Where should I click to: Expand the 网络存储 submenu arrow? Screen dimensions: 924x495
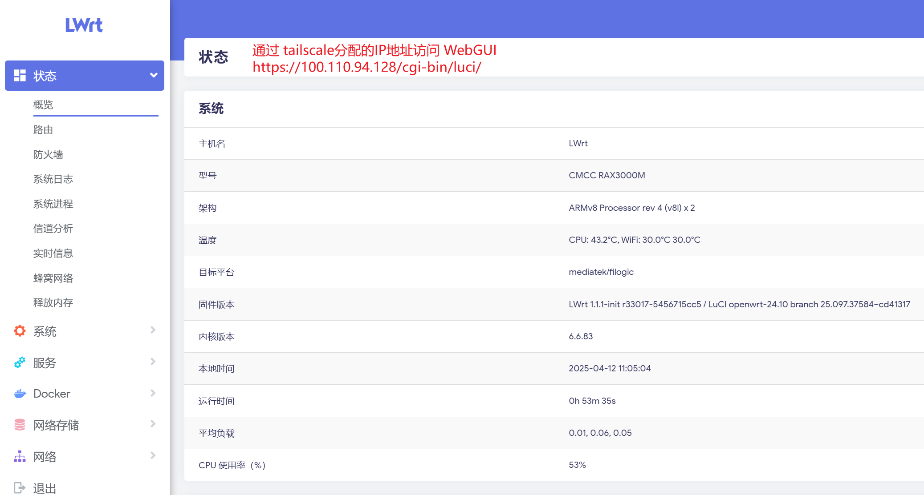[153, 424]
